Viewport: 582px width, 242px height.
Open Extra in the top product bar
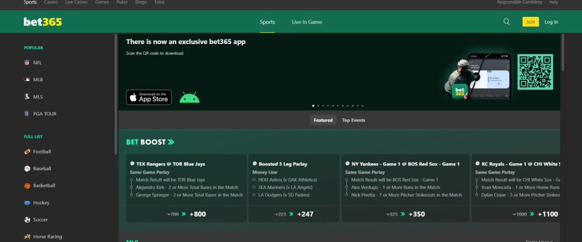[x=160, y=2]
